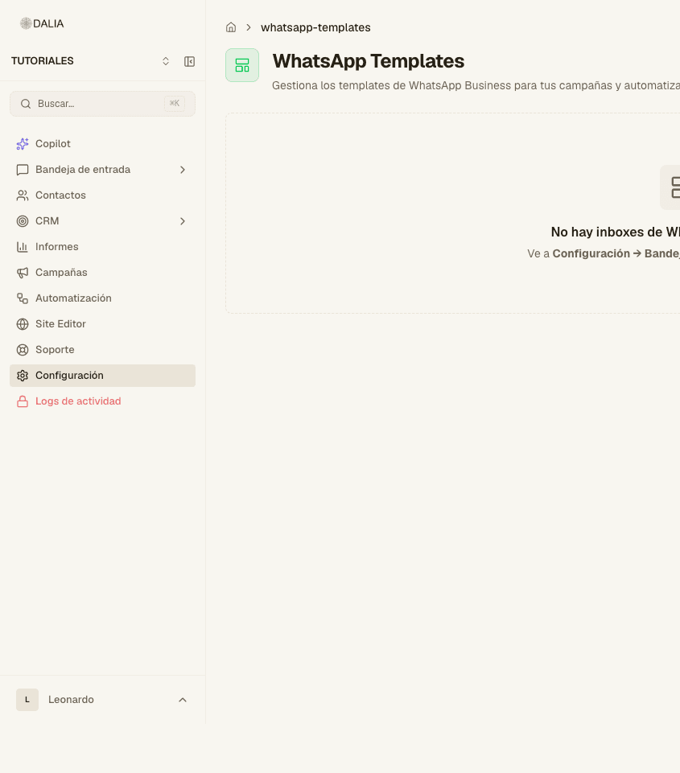The width and height of the screenshot is (680, 773).
Task: Click the Site Editor globe icon
Action: (x=23, y=324)
